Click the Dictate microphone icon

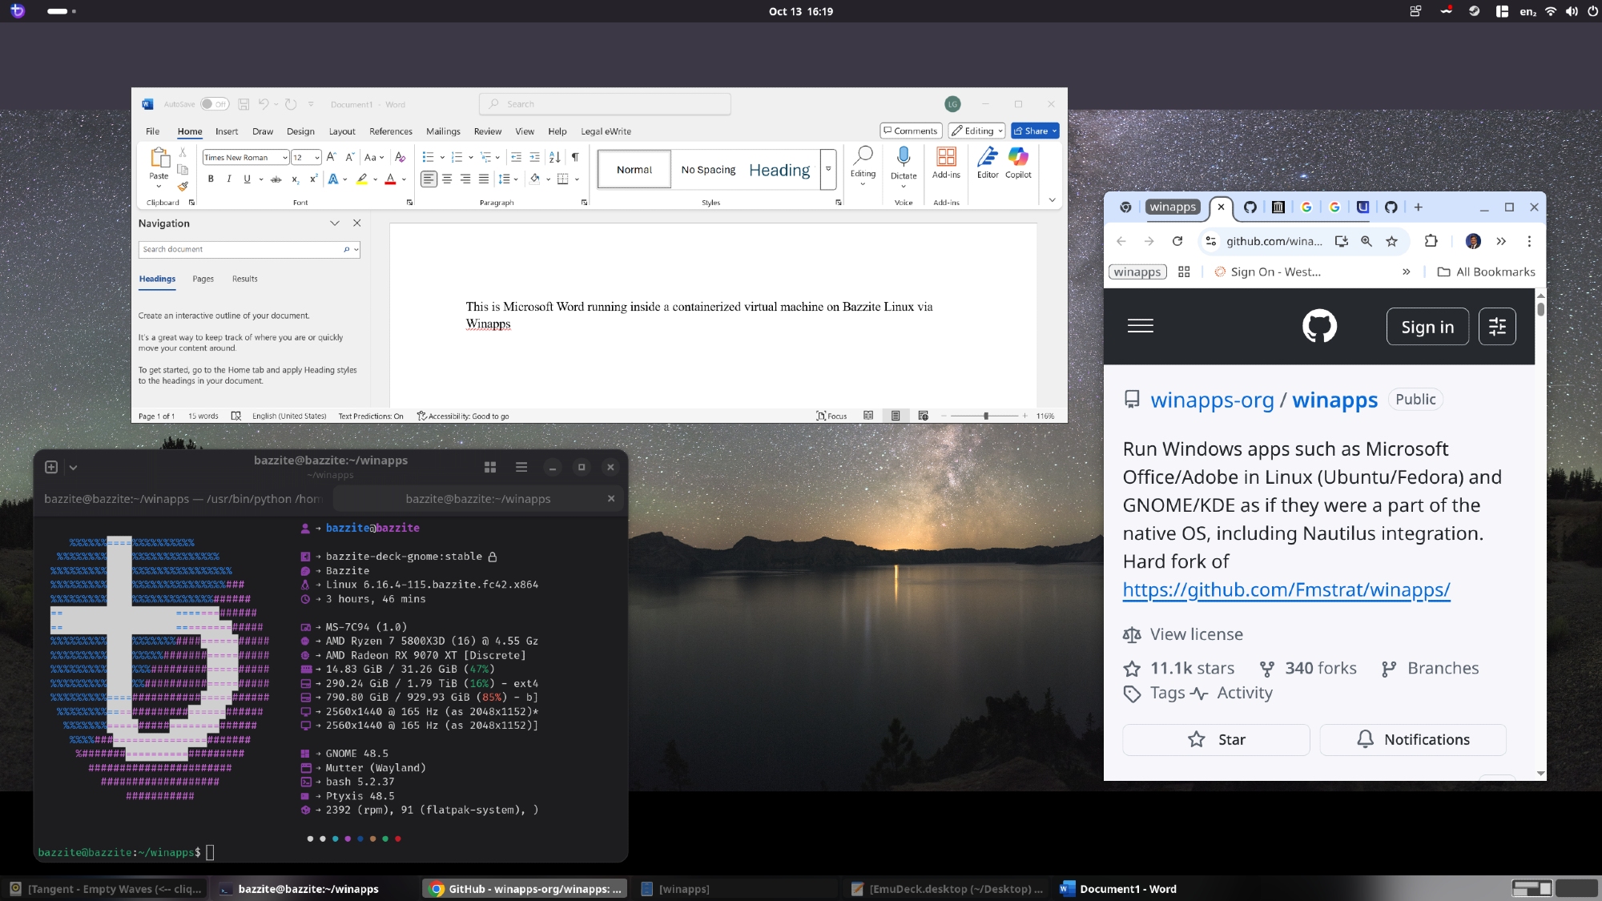[x=903, y=158]
